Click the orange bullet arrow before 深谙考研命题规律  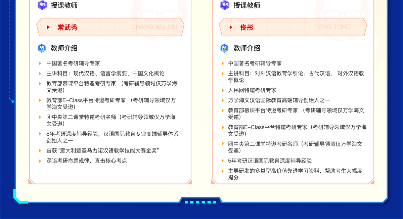pos(40,161)
